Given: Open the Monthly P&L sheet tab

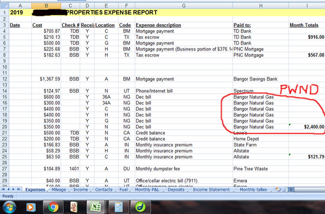Looking at the screenshot, I should click(x=147, y=190).
